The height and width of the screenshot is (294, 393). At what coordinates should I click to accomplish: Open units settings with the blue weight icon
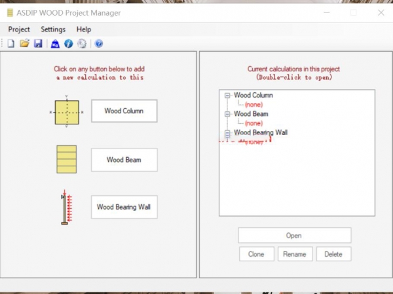pyautogui.click(x=55, y=44)
